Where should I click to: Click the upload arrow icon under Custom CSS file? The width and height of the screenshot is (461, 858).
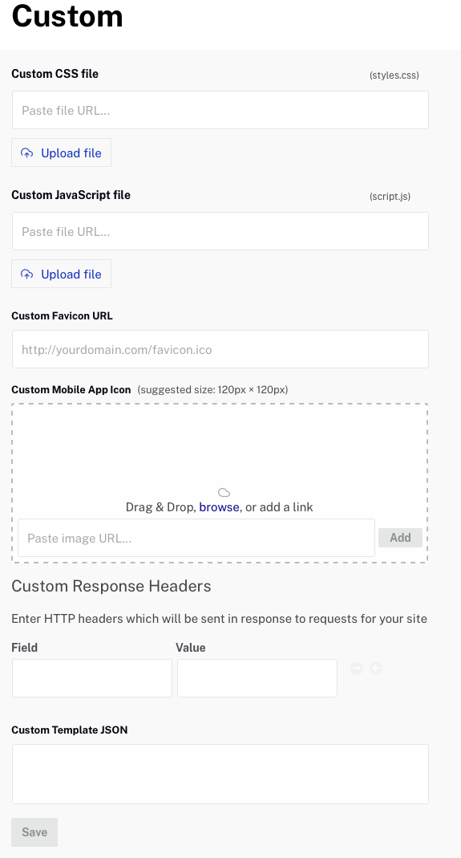pyautogui.click(x=26, y=152)
